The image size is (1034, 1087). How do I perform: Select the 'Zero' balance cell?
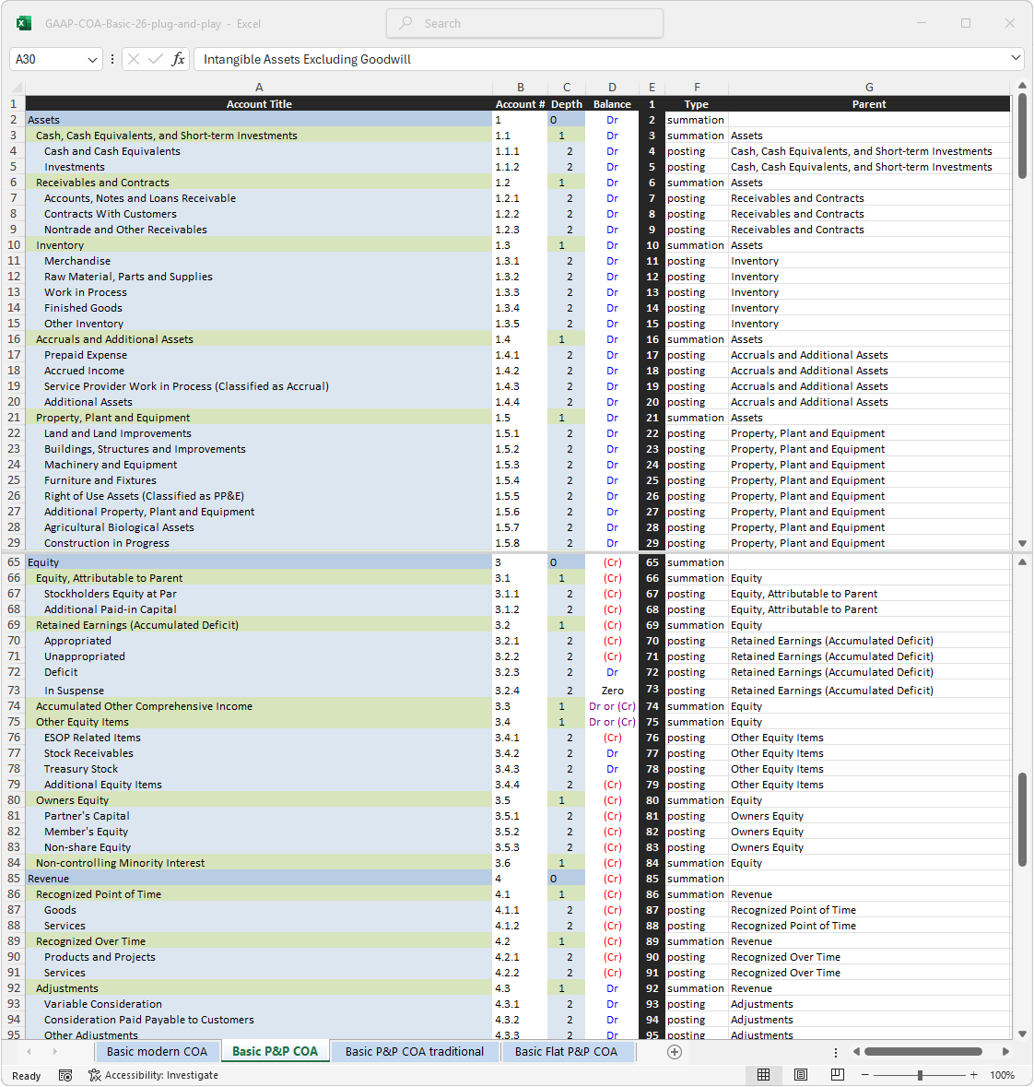coord(612,690)
